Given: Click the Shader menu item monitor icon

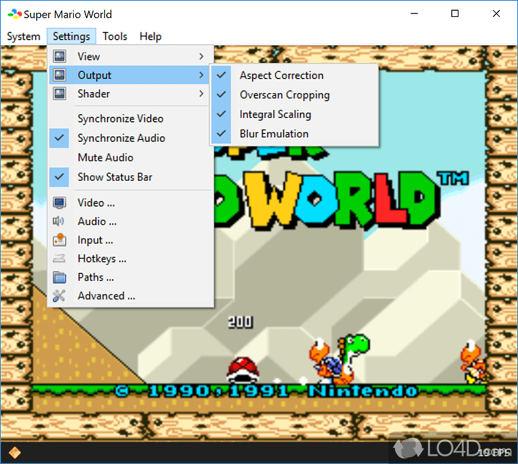Looking at the screenshot, I should pyautogui.click(x=60, y=93).
